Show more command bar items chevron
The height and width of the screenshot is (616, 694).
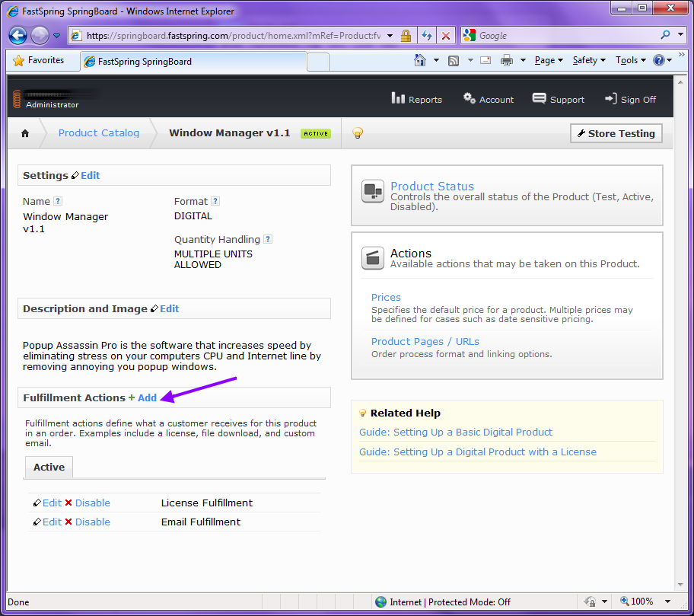tap(682, 55)
